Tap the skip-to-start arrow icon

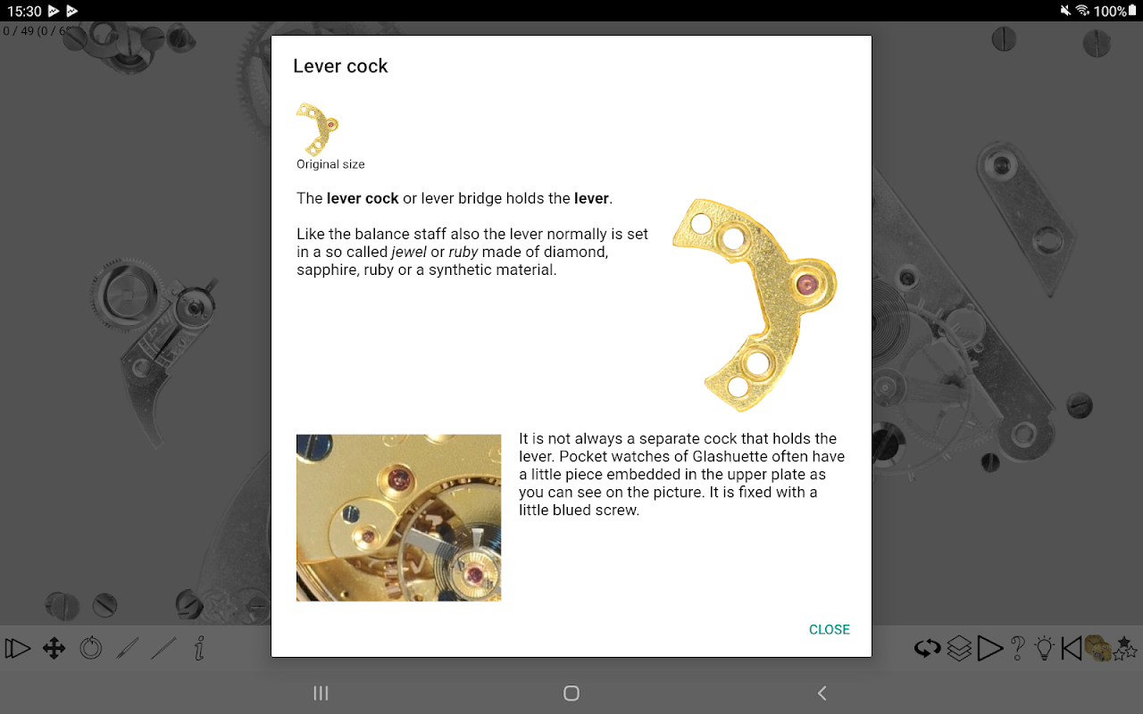[x=1072, y=648]
